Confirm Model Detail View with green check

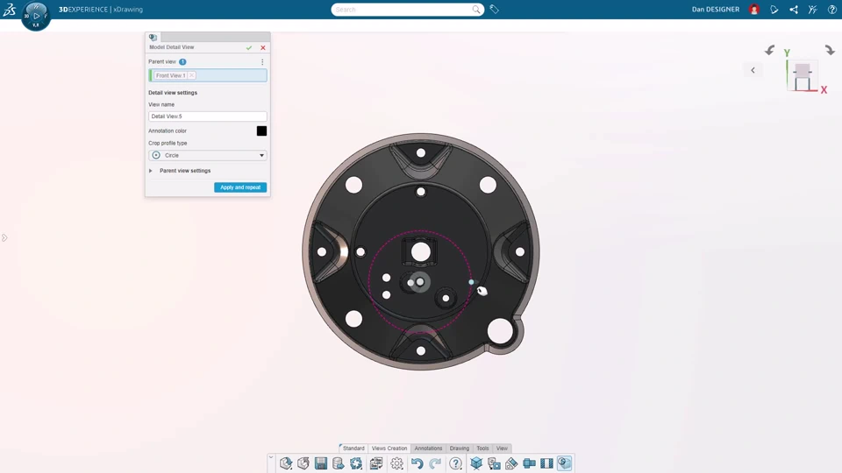pos(249,47)
